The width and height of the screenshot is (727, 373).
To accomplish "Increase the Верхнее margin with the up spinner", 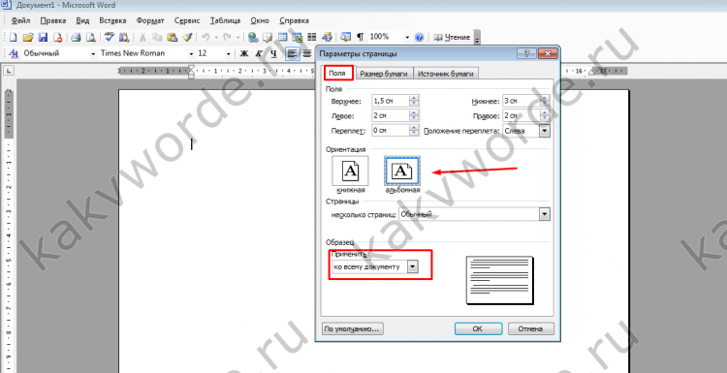I will pos(414,99).
